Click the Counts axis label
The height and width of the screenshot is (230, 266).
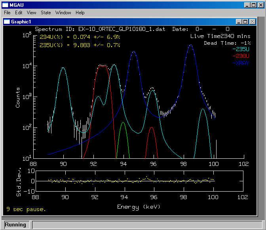point(18,97)
